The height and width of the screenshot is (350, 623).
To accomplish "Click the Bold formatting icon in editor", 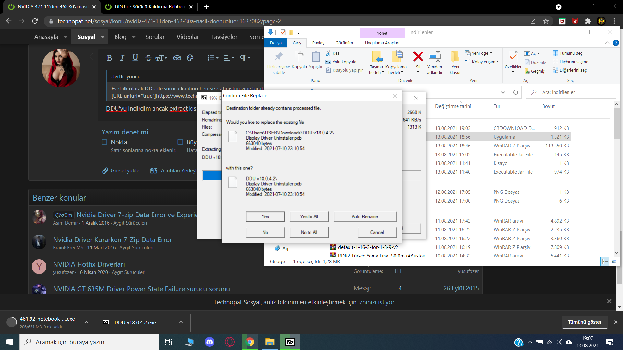I will [x=109, y=58].
